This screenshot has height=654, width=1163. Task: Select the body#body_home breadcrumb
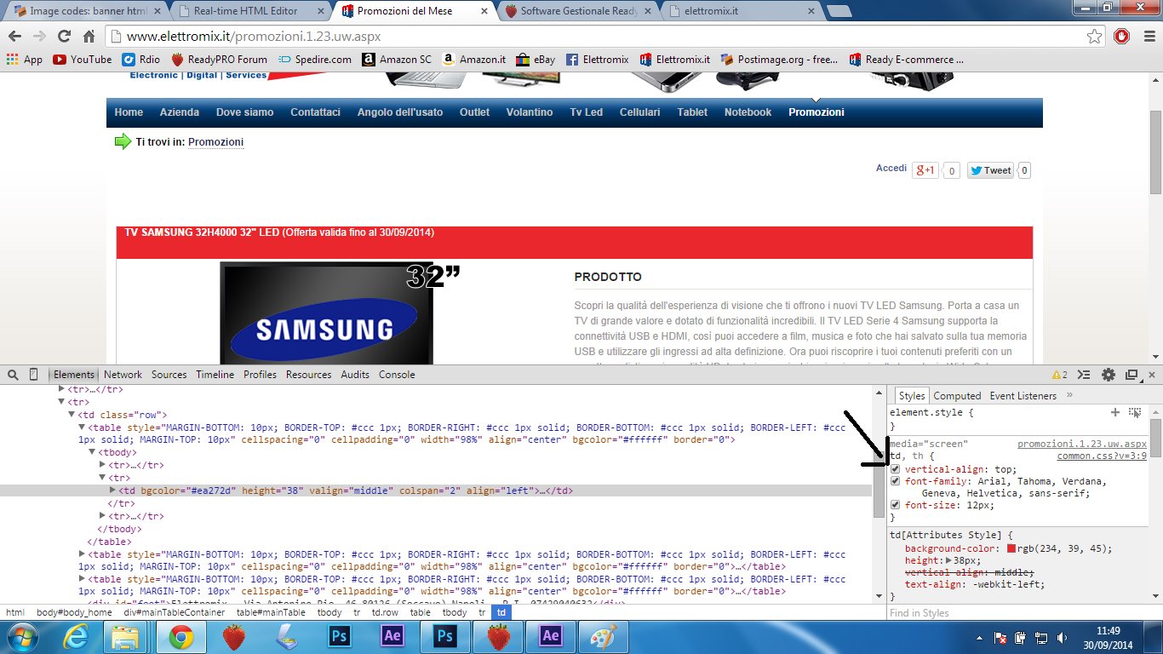[74, 613]
